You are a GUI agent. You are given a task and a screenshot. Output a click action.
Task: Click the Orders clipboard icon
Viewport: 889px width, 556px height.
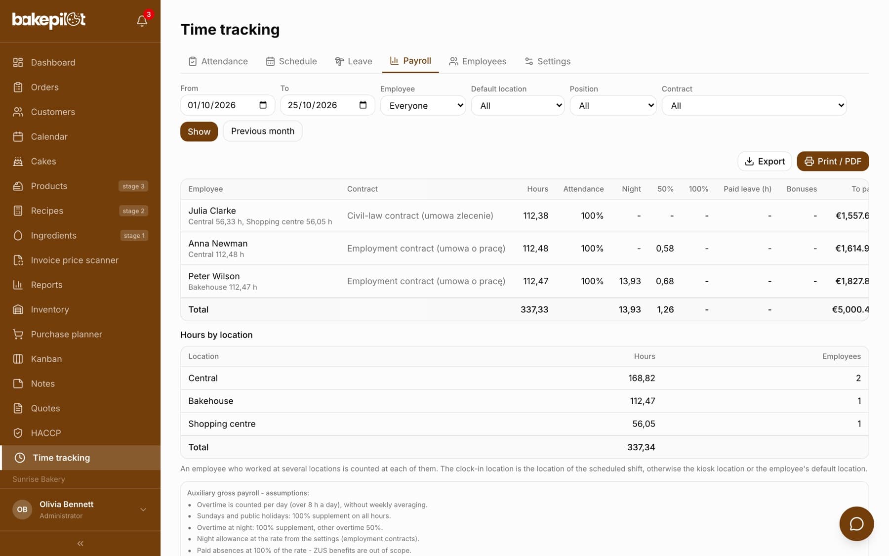coord(18,87)
